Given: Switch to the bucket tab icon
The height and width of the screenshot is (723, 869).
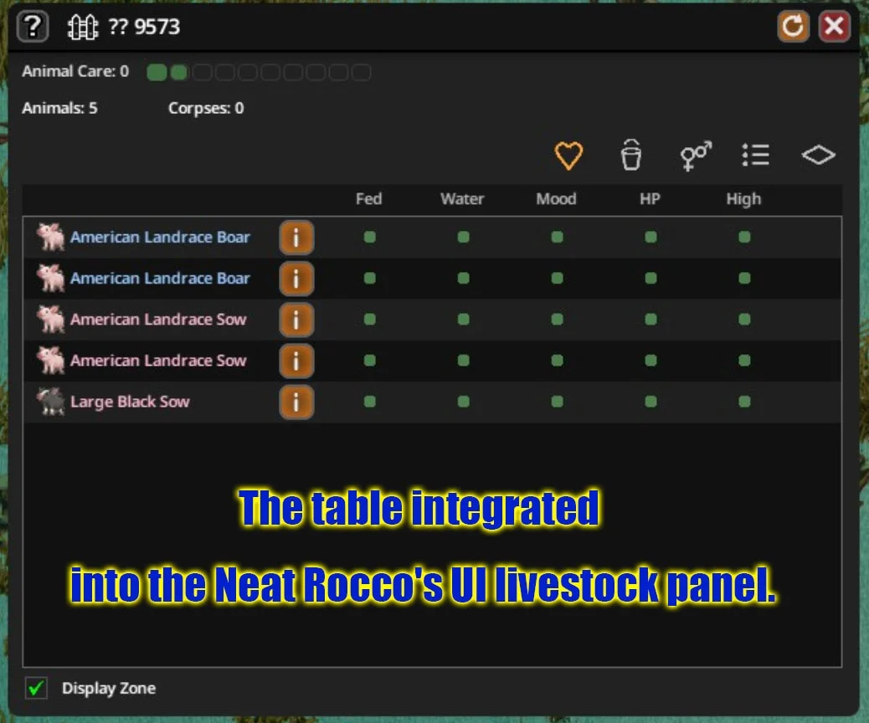Looking at the screenshot, I should (630, 155).
